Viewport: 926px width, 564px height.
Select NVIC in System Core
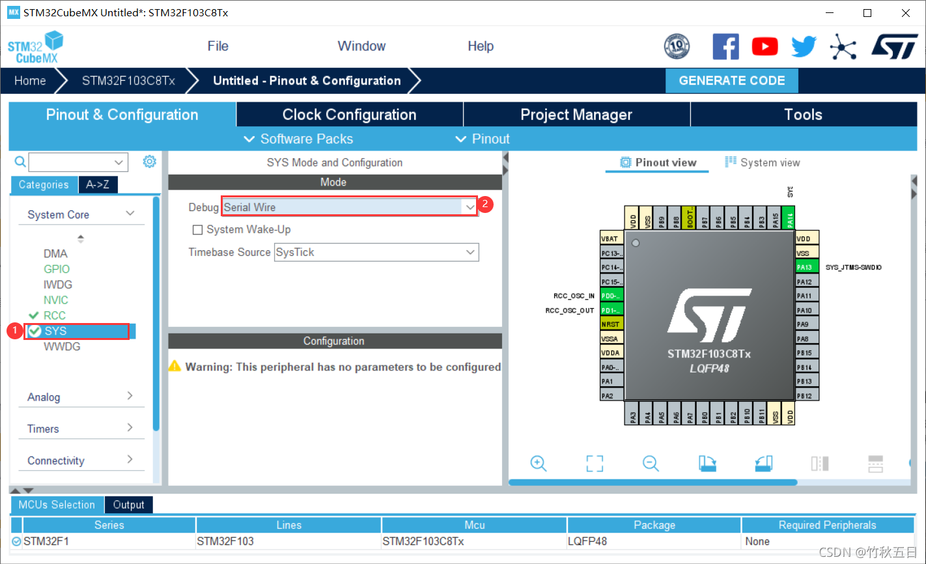click(56, 300)
